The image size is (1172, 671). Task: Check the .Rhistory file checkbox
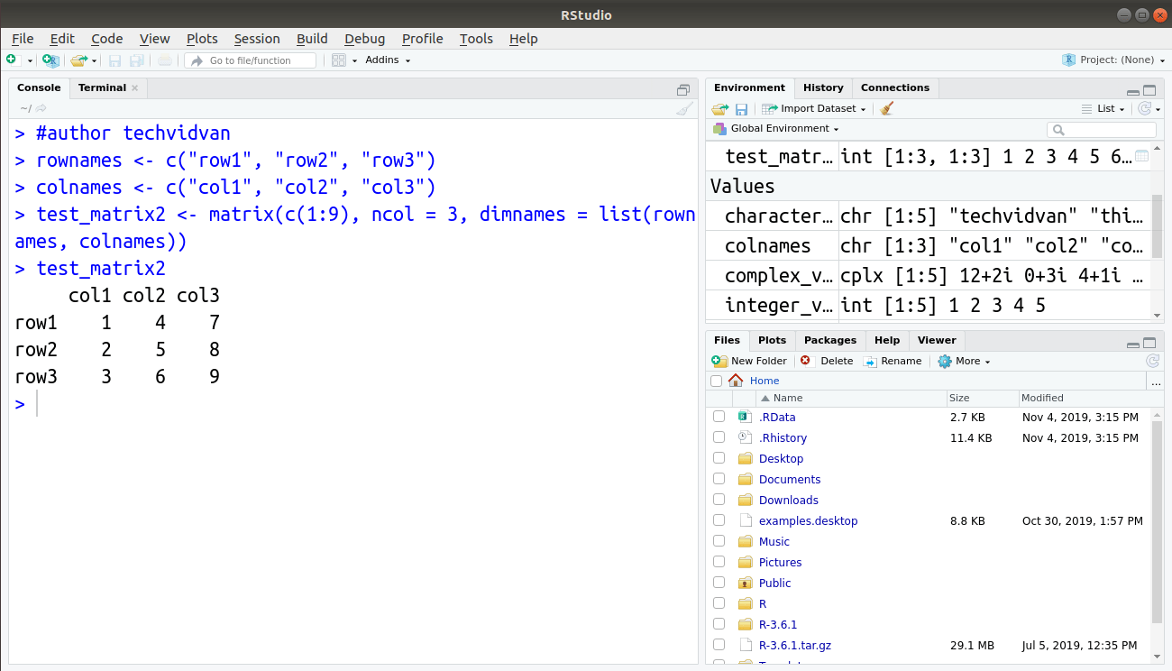(719, 437)
